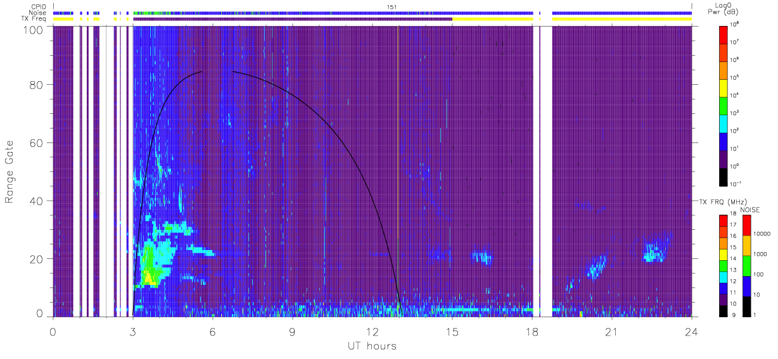Click the "14" label on the TX FRQ scale

pyautogui.click(x=734, y=260)
